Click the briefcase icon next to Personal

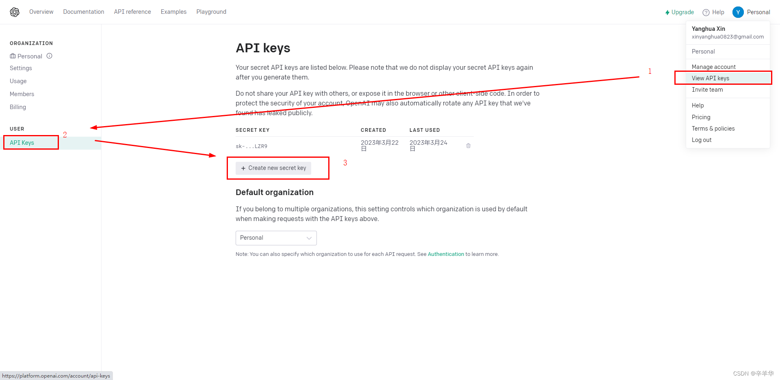pos(13,56)
